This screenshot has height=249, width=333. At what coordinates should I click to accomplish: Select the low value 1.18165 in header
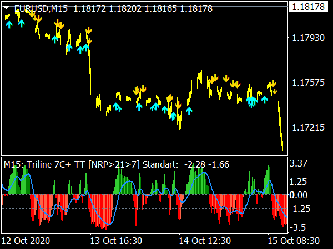tap(160, 8)
